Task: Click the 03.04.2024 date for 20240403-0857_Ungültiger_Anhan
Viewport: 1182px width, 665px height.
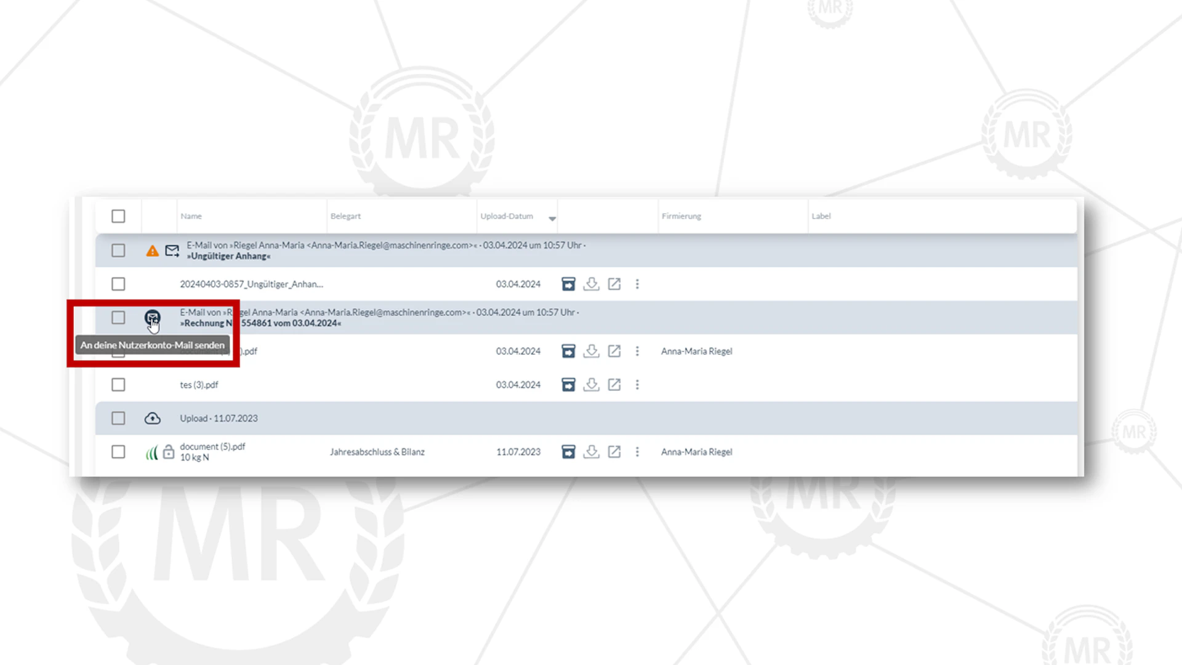Action: pyautogui.click(x=518, y=284)
